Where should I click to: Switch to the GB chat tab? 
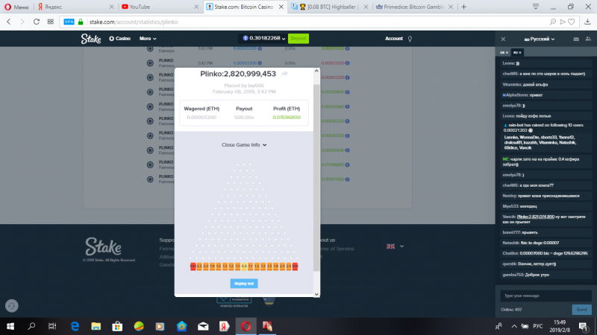coord(504,52)
